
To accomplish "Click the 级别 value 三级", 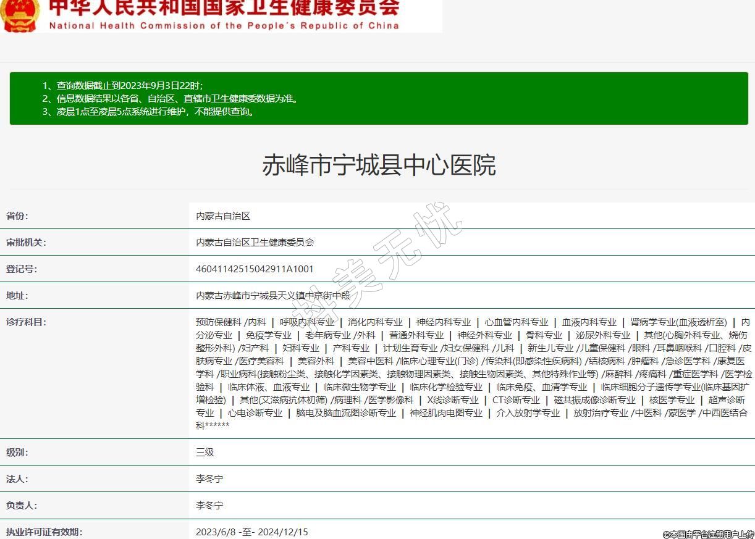I will (205, 452).
